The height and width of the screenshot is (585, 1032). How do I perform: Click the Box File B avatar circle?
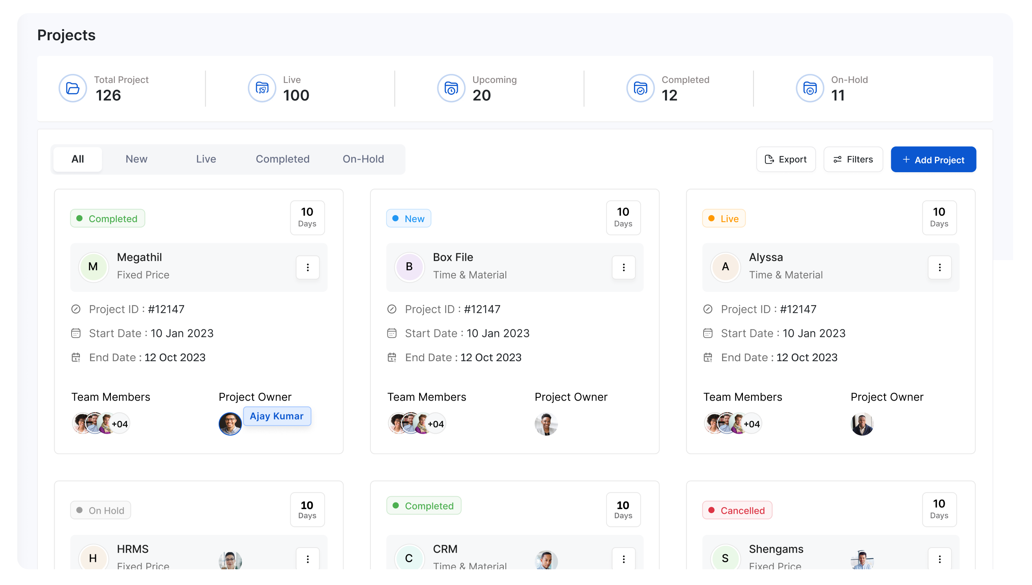coord(409,267)
